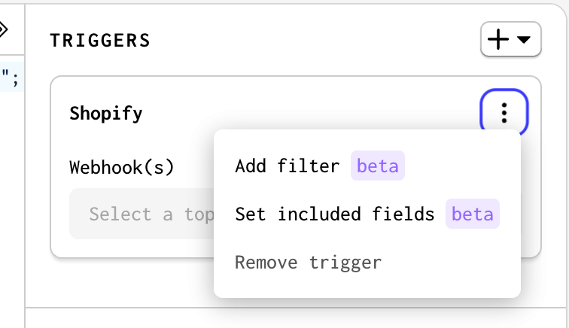This screenshot has height=328, width=569.
Task: Click the beta badge beside Add filter
Action: 377,166
